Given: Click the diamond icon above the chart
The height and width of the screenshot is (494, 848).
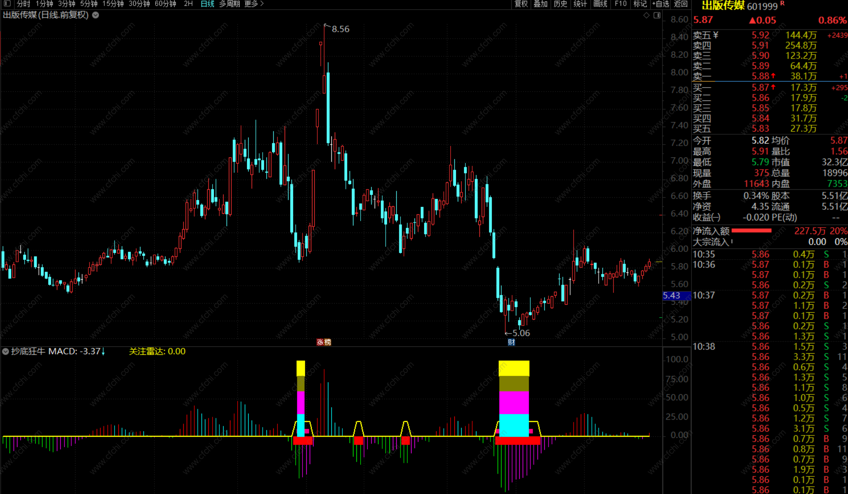Looking at the screenshot, I should click(x=646, y=15).
